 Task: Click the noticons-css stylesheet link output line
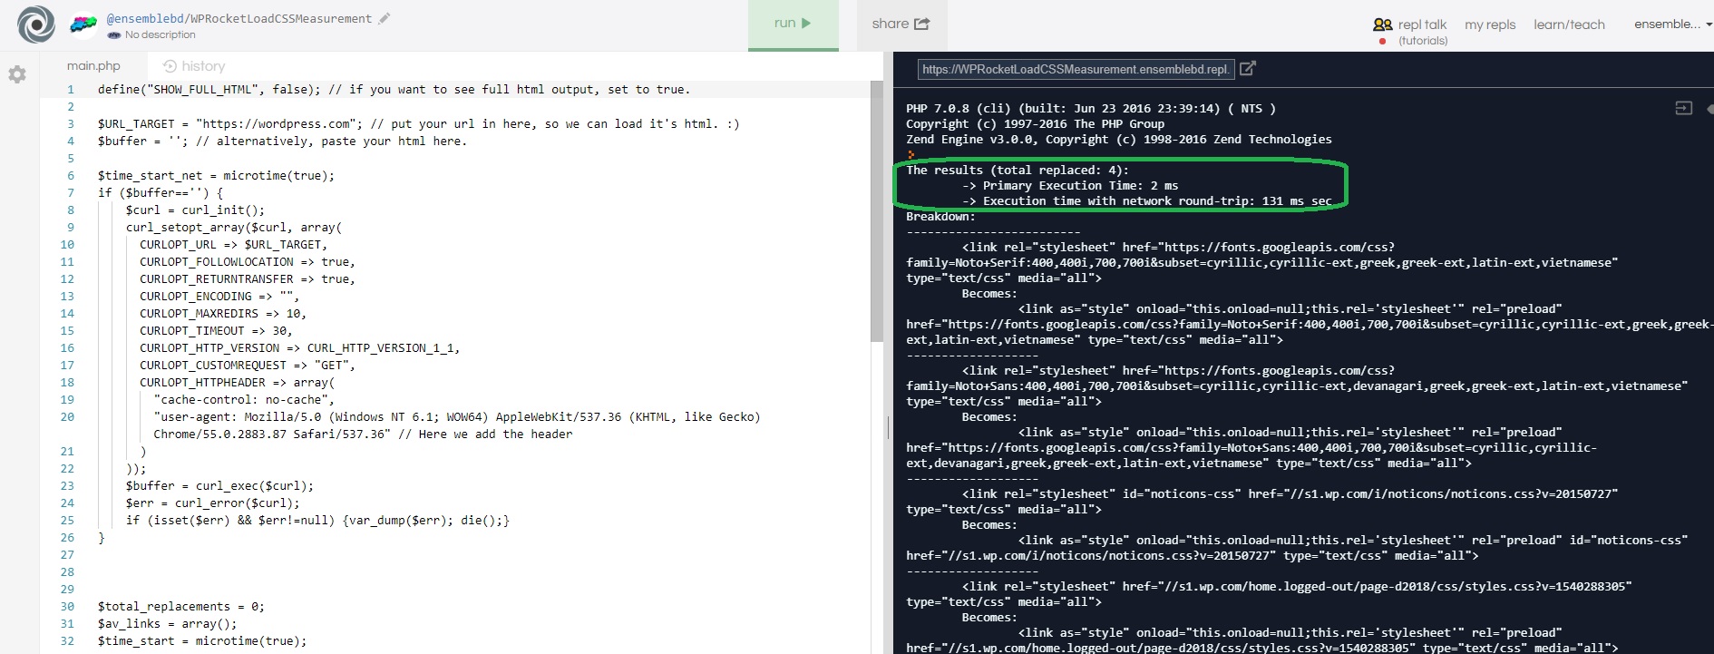pyautogui.click(x=1262, y=502)
